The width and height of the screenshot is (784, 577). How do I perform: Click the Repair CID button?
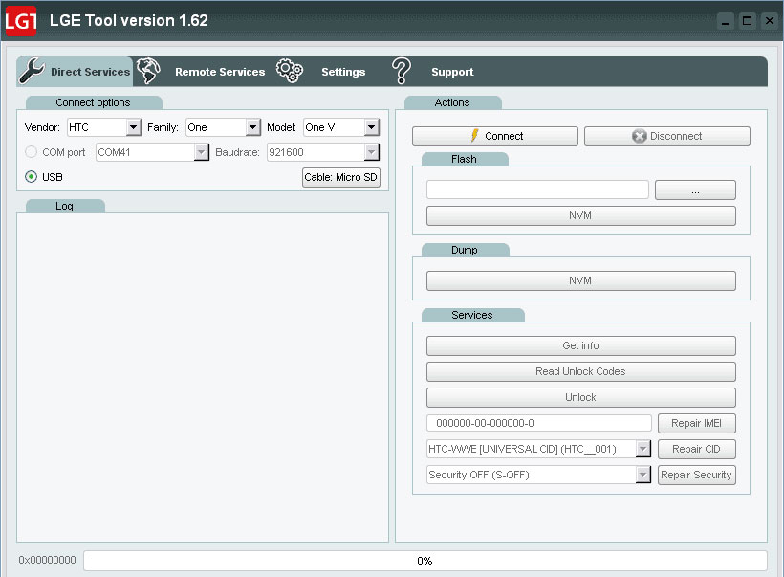pyautogui.click(x=696, y=449)
